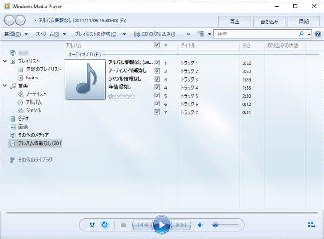
Task: Open Help via the question mark icon
Action: coord(318,34)
